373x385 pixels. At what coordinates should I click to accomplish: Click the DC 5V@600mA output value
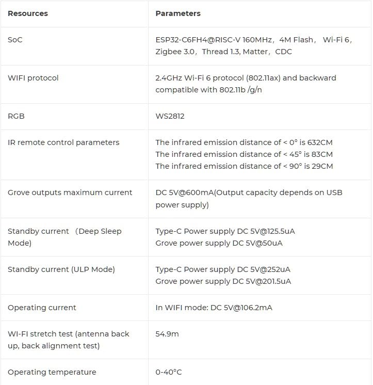249,198
